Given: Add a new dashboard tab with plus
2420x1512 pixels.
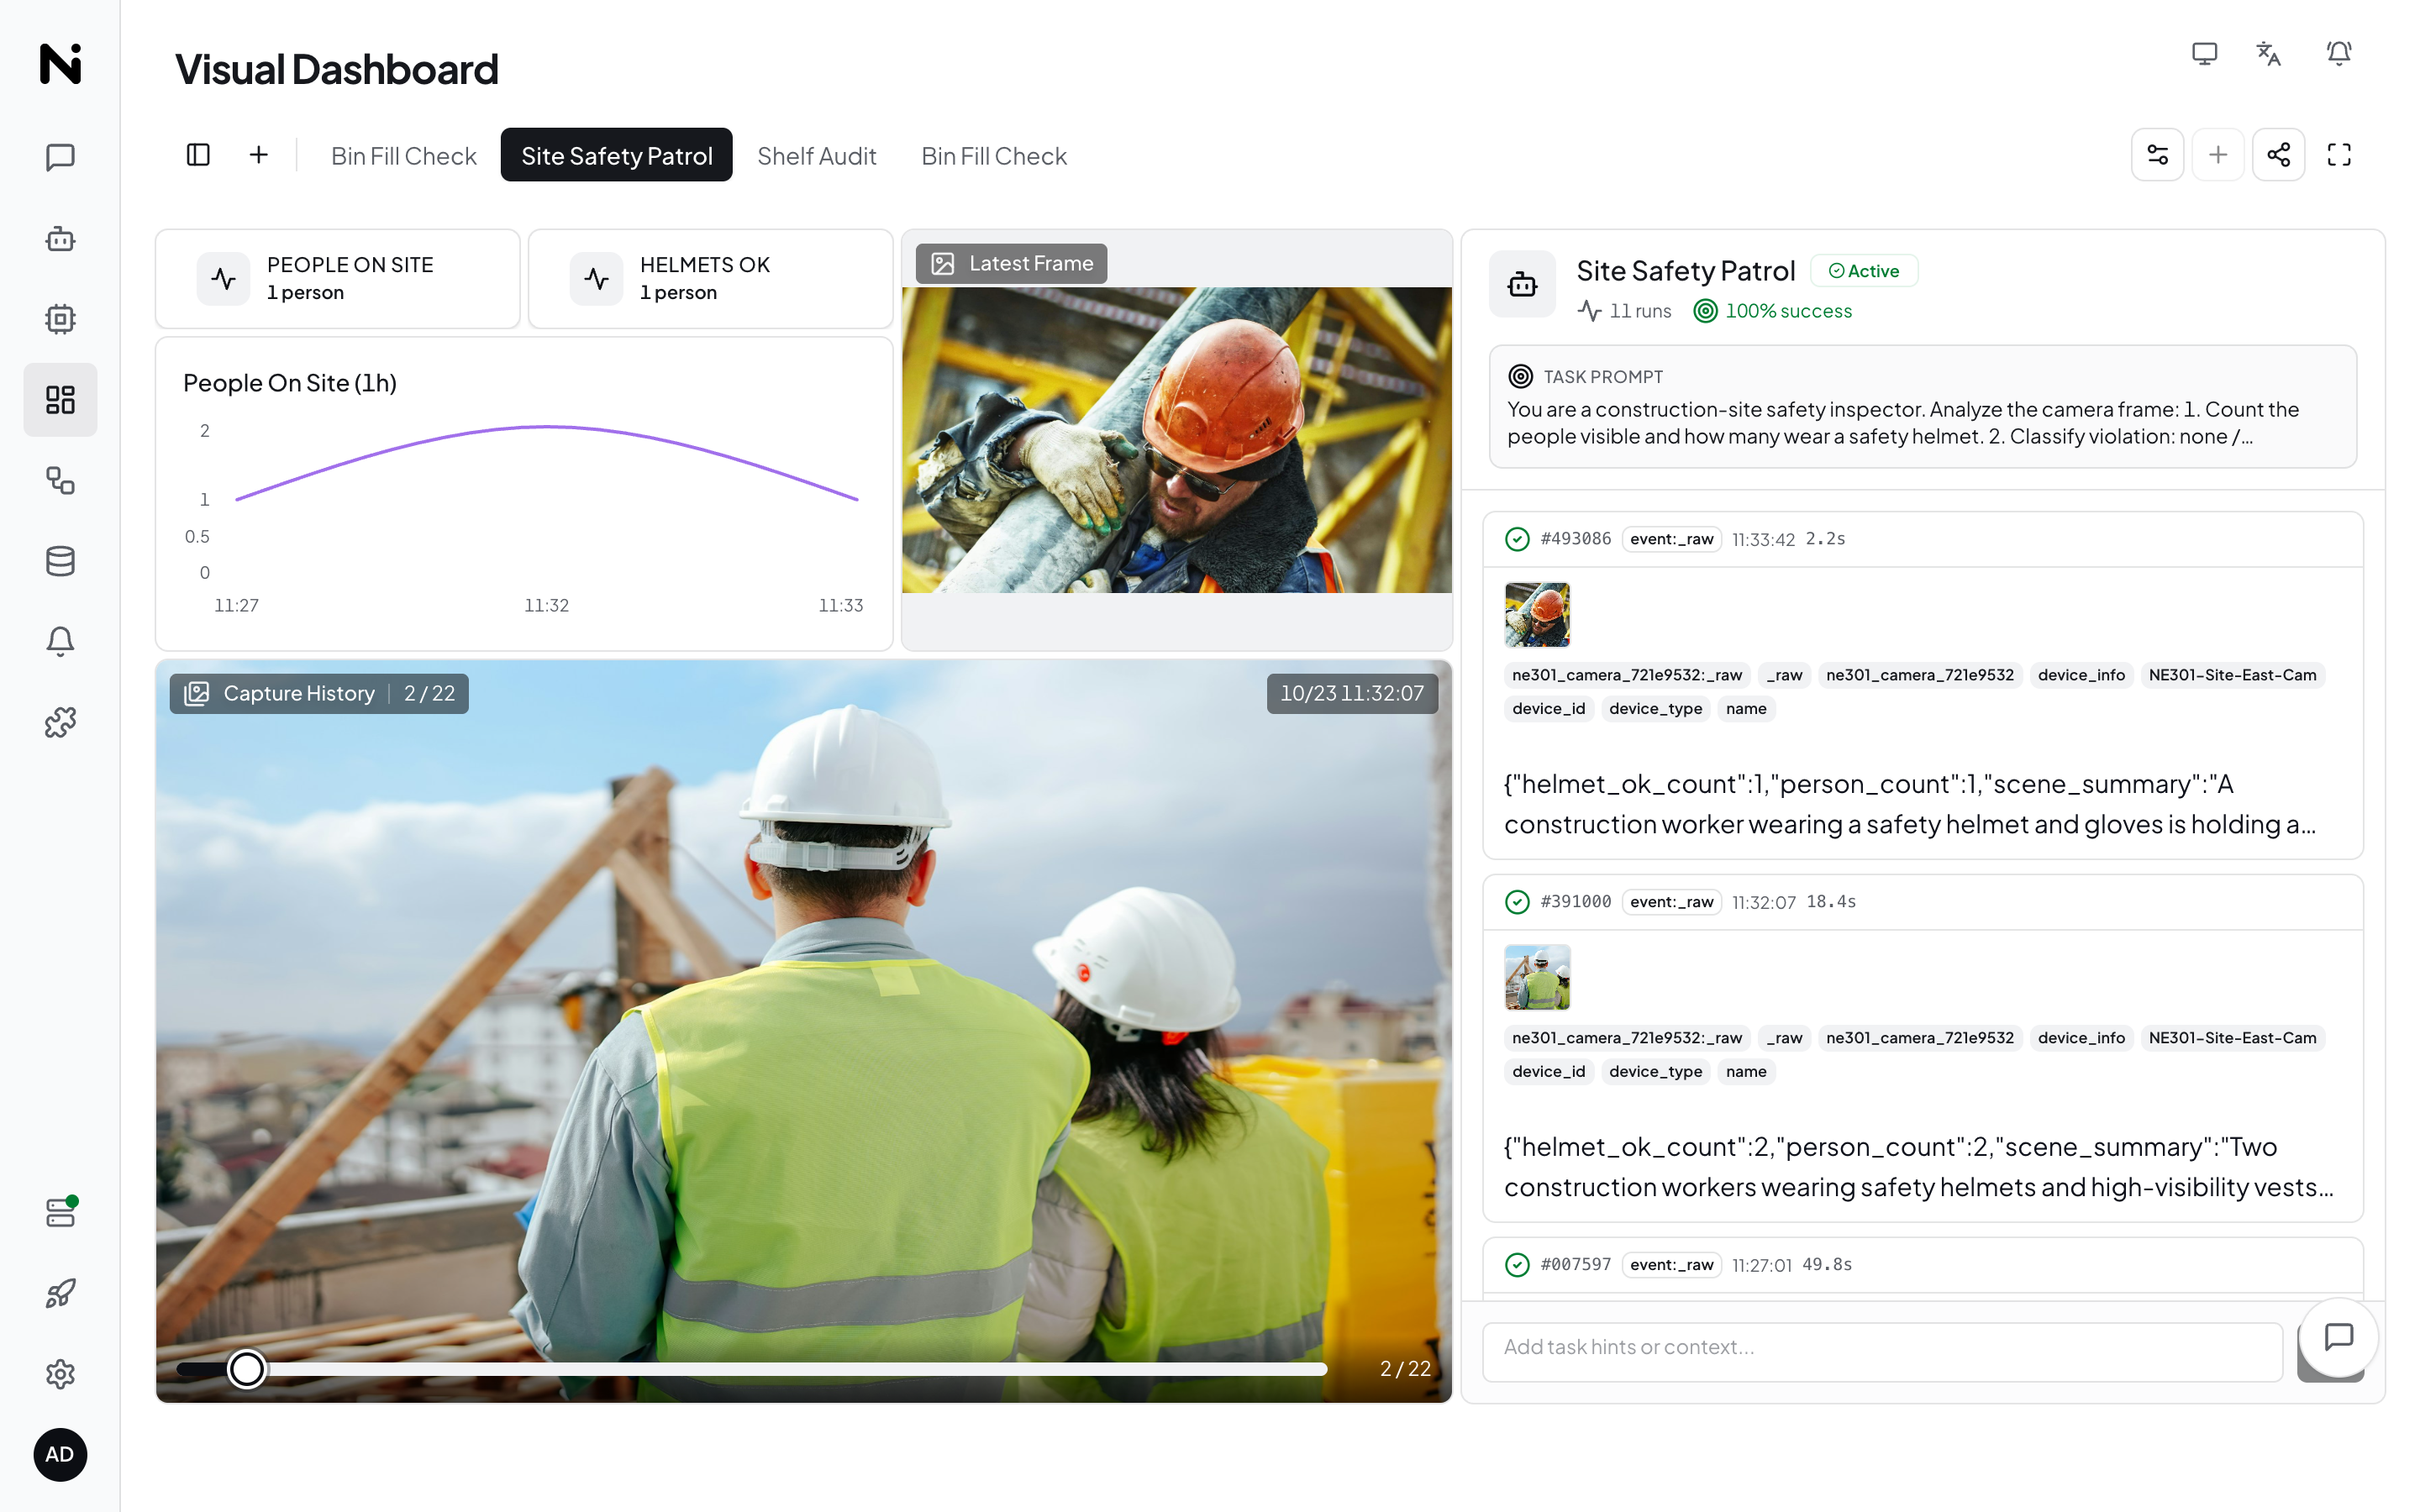Looking at the screenshot, I should click(259, 154).
